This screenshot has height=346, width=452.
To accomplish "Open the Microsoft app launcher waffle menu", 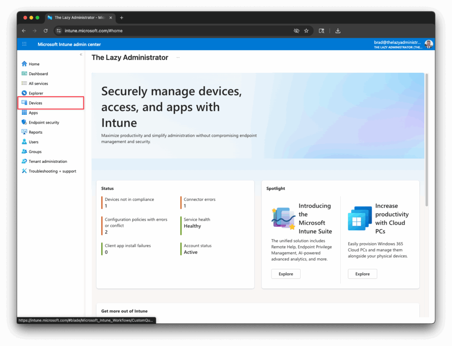I will [24, 44].
